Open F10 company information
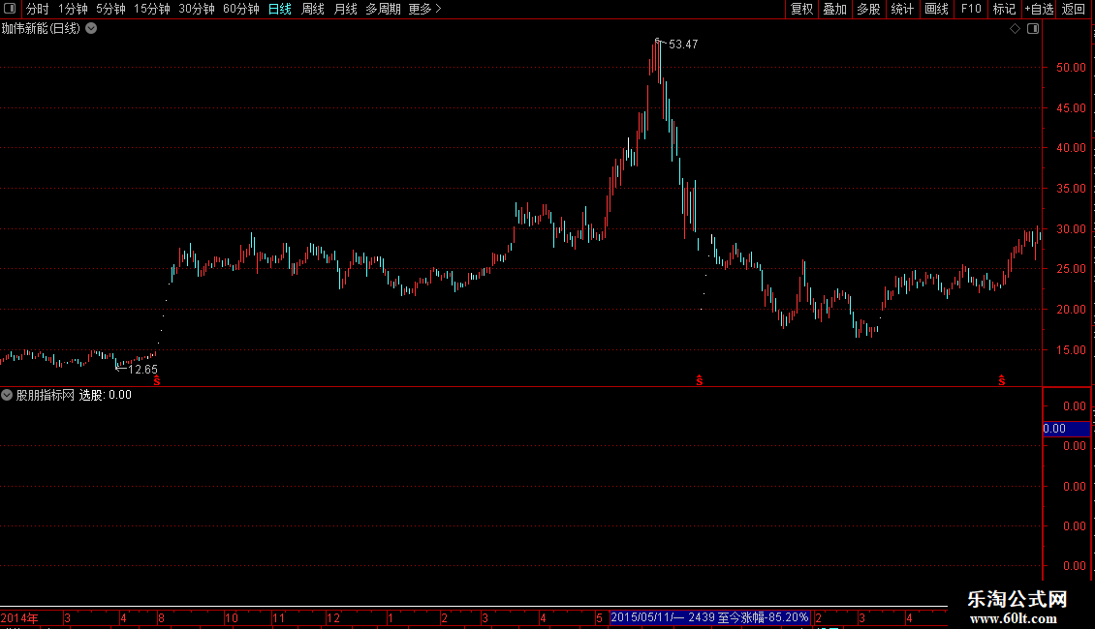 (971, 9)
